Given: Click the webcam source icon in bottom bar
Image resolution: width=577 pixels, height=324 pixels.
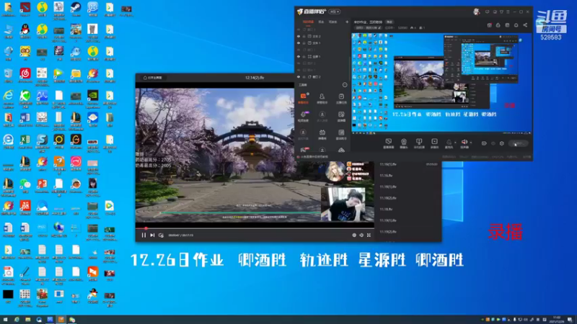Looking at the screenshot, I should [404, 143].
